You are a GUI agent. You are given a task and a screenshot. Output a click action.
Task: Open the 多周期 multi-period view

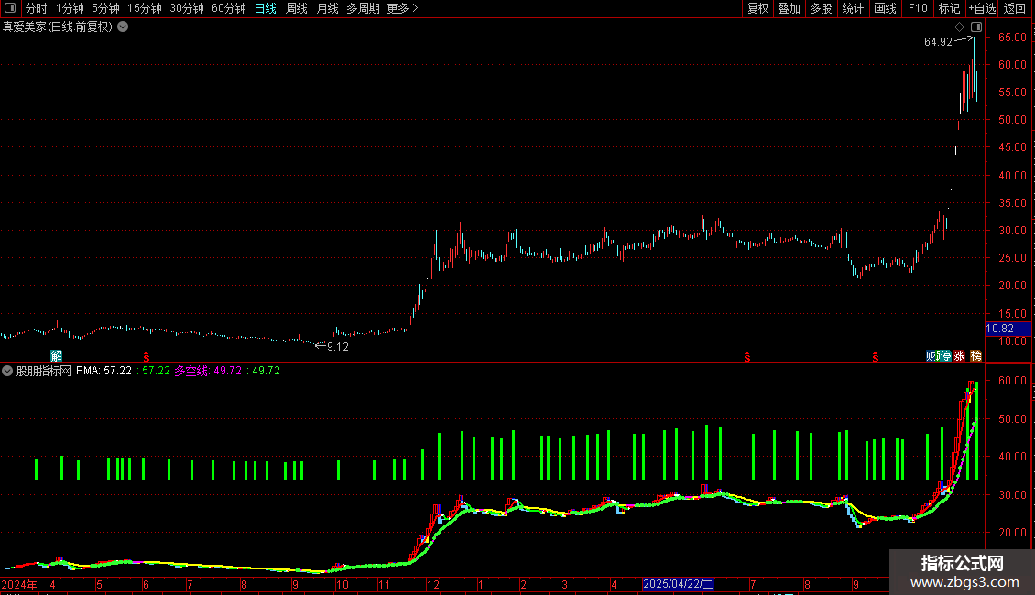coord(363,8)
